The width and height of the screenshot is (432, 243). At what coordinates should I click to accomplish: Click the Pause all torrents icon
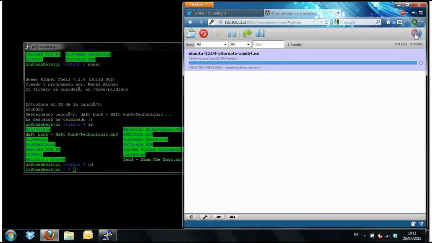[260, 33]
